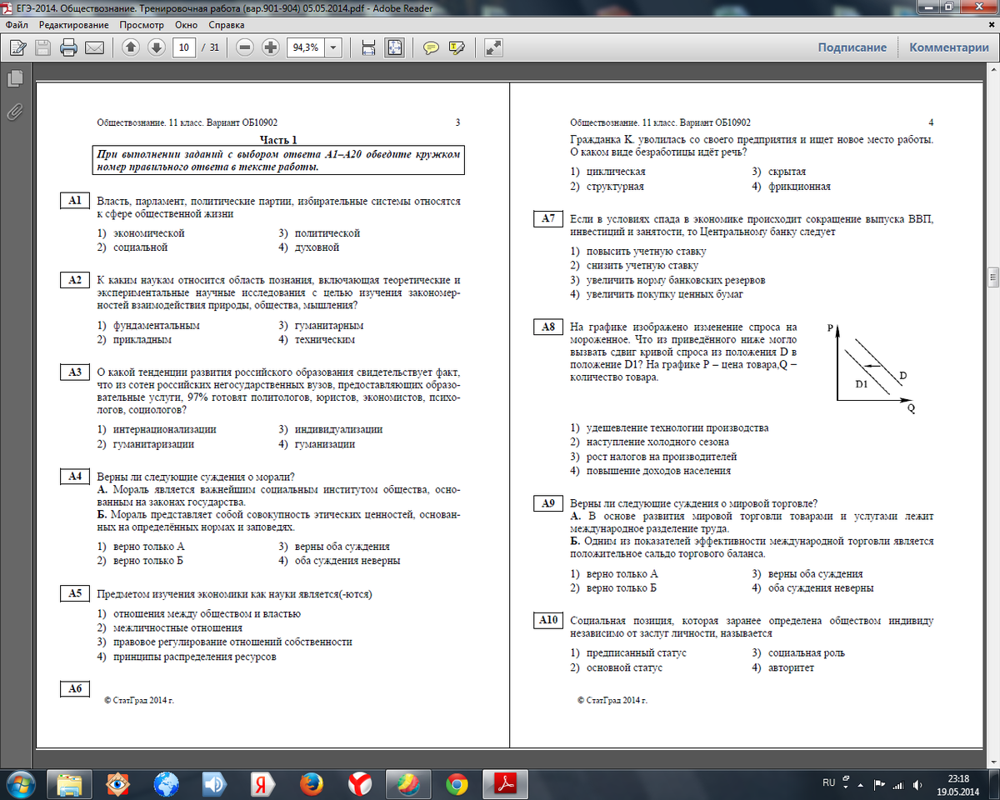Click 'верно только А' in question A9
Image resolution: width=1000 pixels, height=800 pixels.
(622, 573)
